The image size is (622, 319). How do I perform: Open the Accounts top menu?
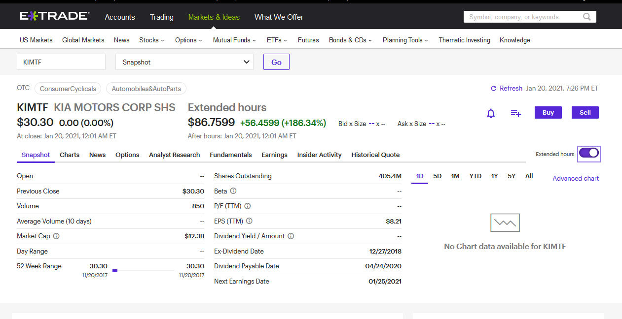tap(120, 17)
